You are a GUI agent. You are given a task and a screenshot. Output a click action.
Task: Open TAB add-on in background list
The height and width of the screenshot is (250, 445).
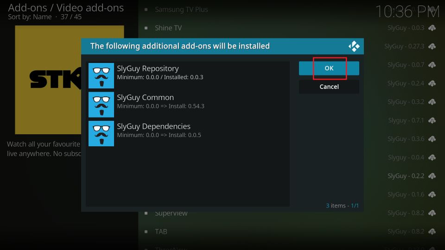coord(161,231)
